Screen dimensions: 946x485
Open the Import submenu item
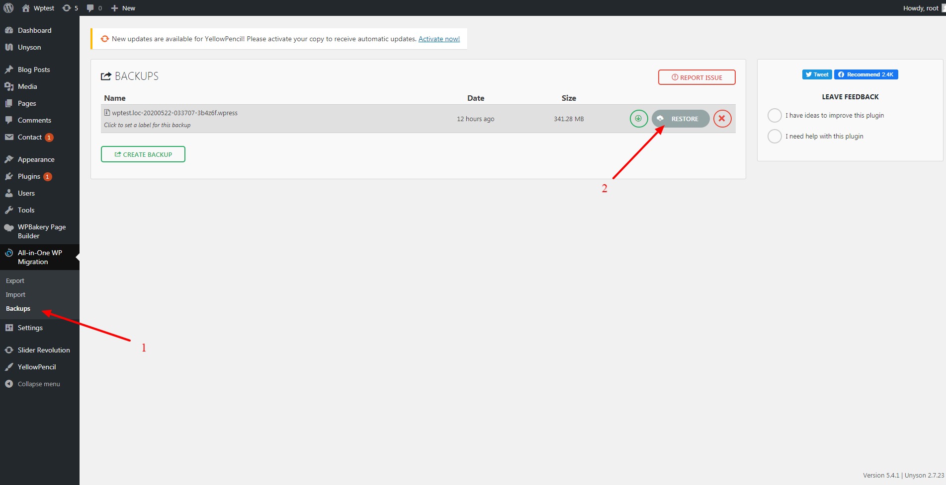tap(15, 294)
